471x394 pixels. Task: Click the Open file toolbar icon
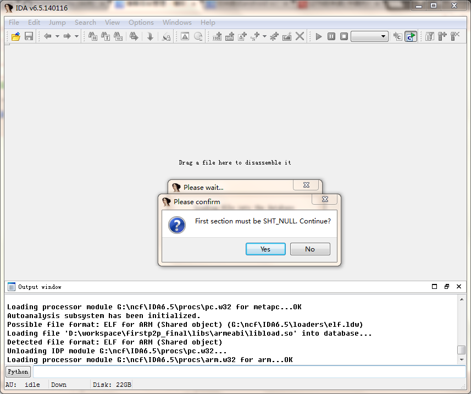[x=16, y=36]
